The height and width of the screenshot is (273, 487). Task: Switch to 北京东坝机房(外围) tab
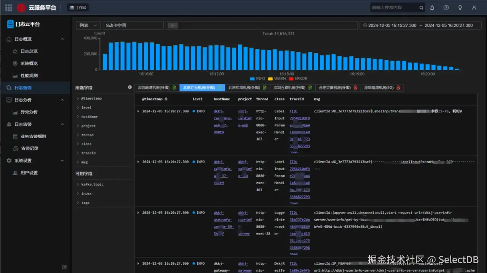click(247, 88)
